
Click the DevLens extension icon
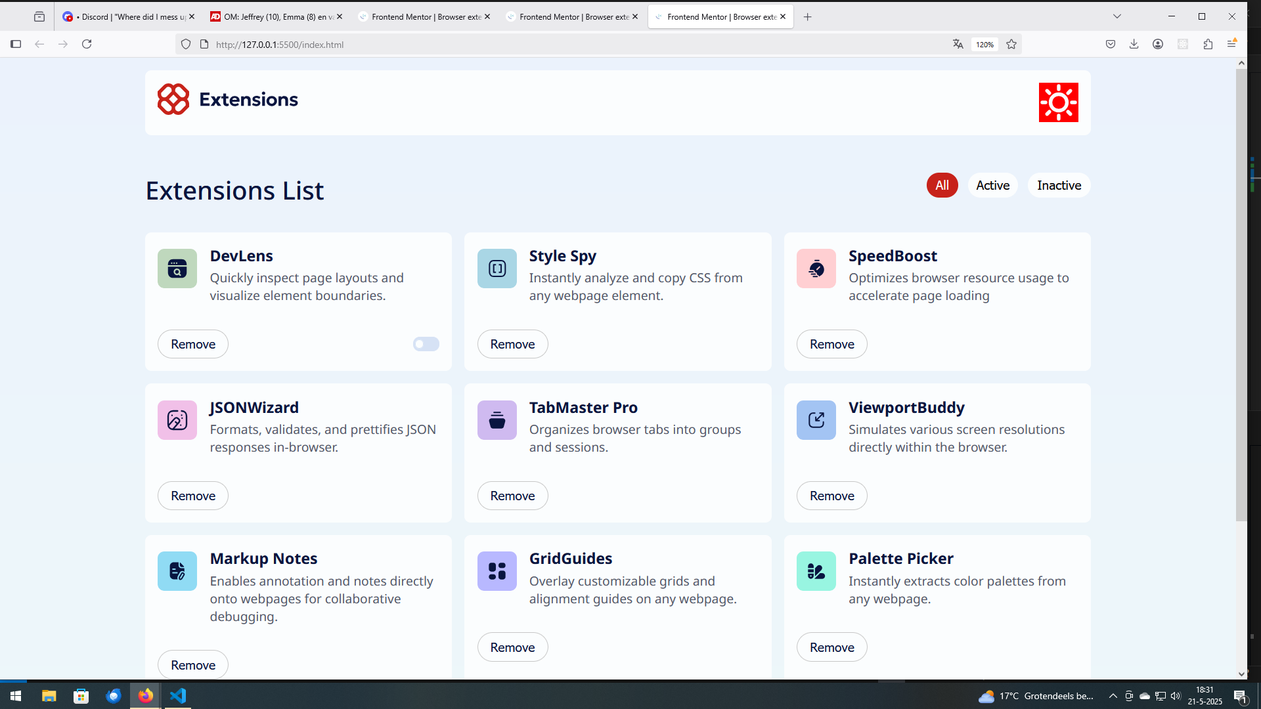pos(177,269)
